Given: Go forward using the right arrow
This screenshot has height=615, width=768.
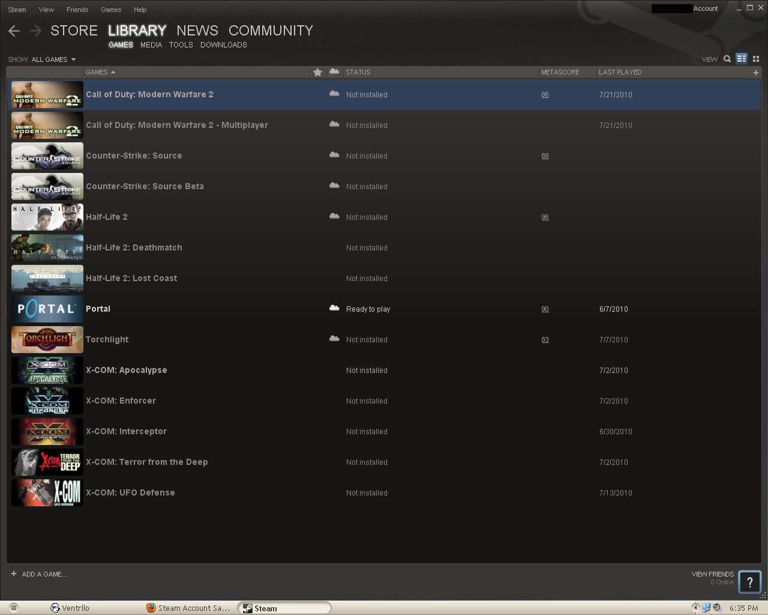Looking at the screenshot, I should (35, 31).
